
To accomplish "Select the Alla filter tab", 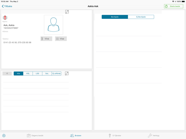I will click(19, 74).
